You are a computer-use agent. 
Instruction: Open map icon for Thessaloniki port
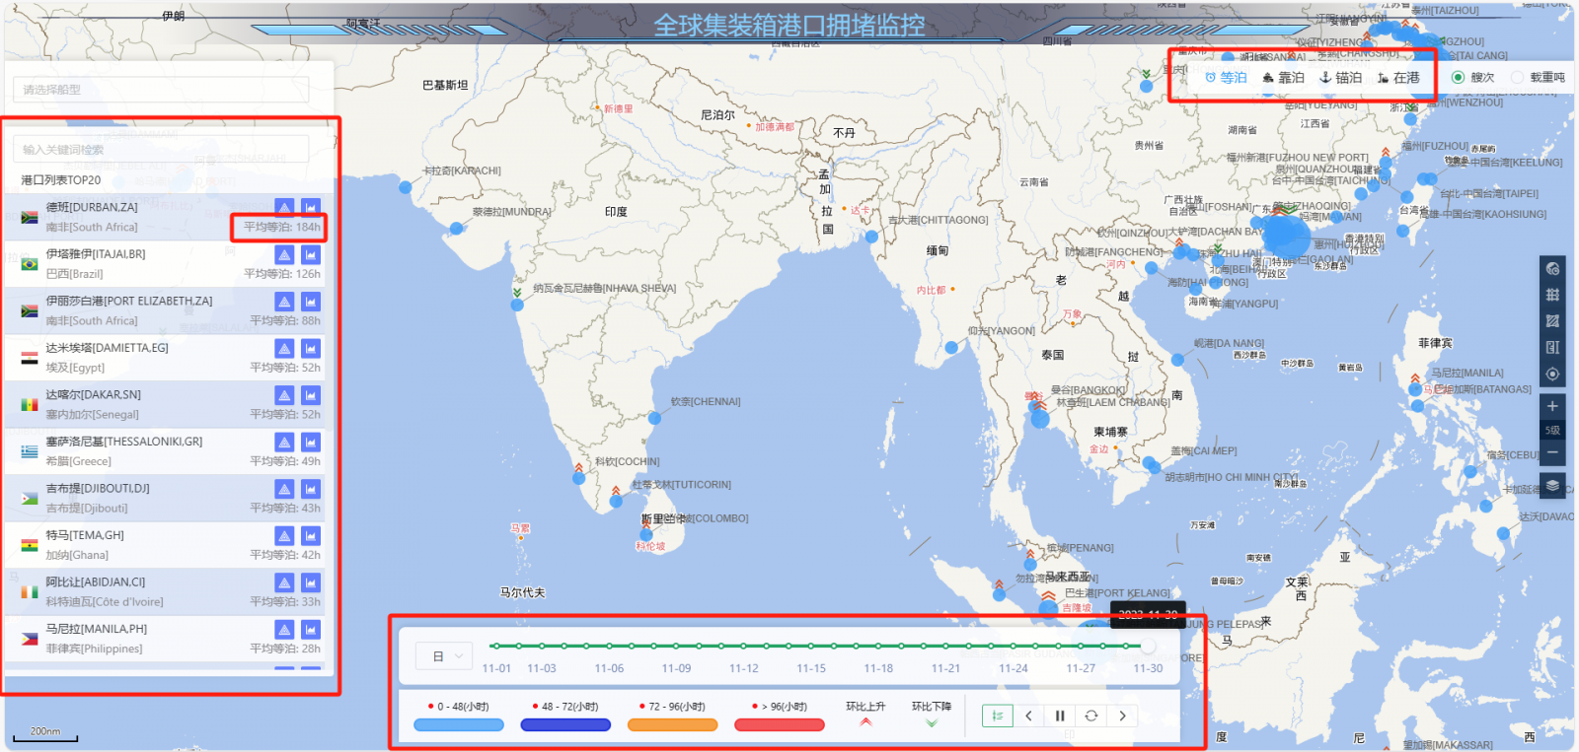point(284,442)
